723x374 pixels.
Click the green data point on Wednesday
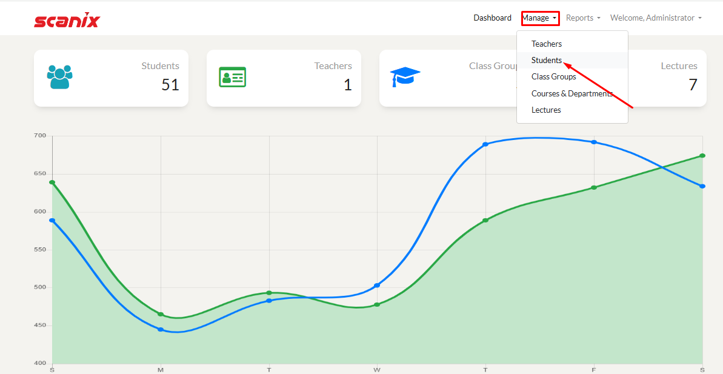377,304
